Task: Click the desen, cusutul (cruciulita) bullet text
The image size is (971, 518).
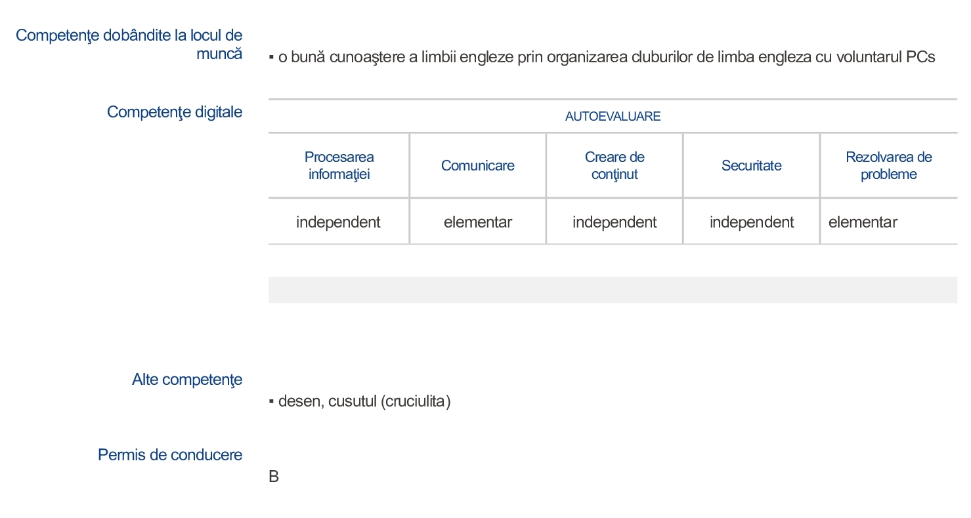Action: point(360,401)
